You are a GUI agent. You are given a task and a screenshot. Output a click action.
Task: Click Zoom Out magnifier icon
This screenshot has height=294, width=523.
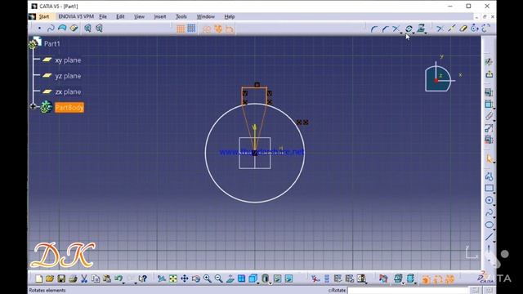coord(218,278)
